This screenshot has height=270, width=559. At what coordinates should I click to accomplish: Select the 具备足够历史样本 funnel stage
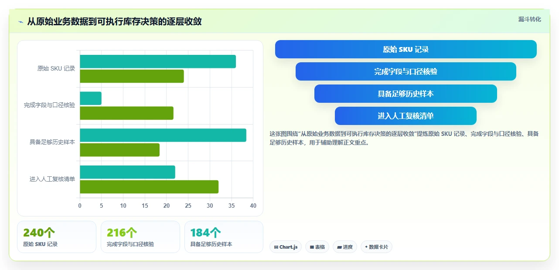coord(406,94)
